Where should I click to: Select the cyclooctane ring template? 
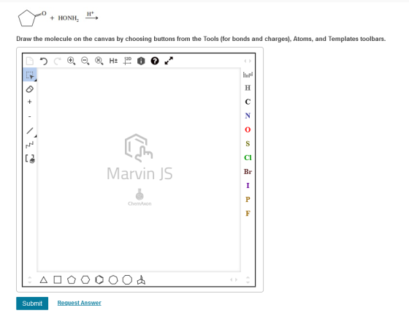coord(127,280)
